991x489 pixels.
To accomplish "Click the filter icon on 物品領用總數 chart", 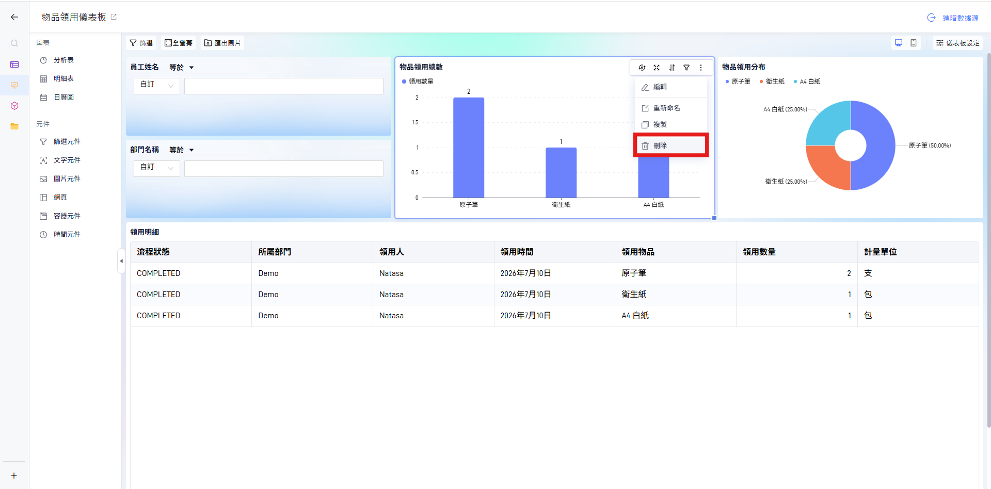I will 686,68.
